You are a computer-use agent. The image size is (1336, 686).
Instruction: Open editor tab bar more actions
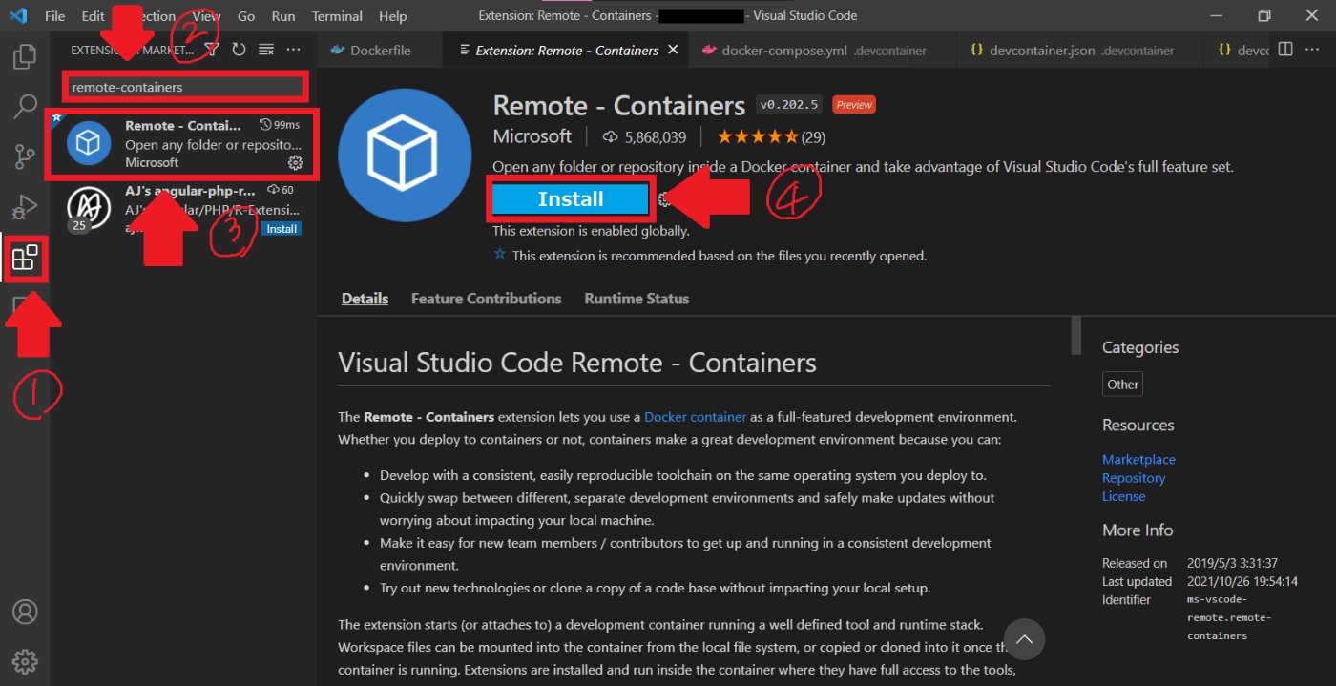1313,50
